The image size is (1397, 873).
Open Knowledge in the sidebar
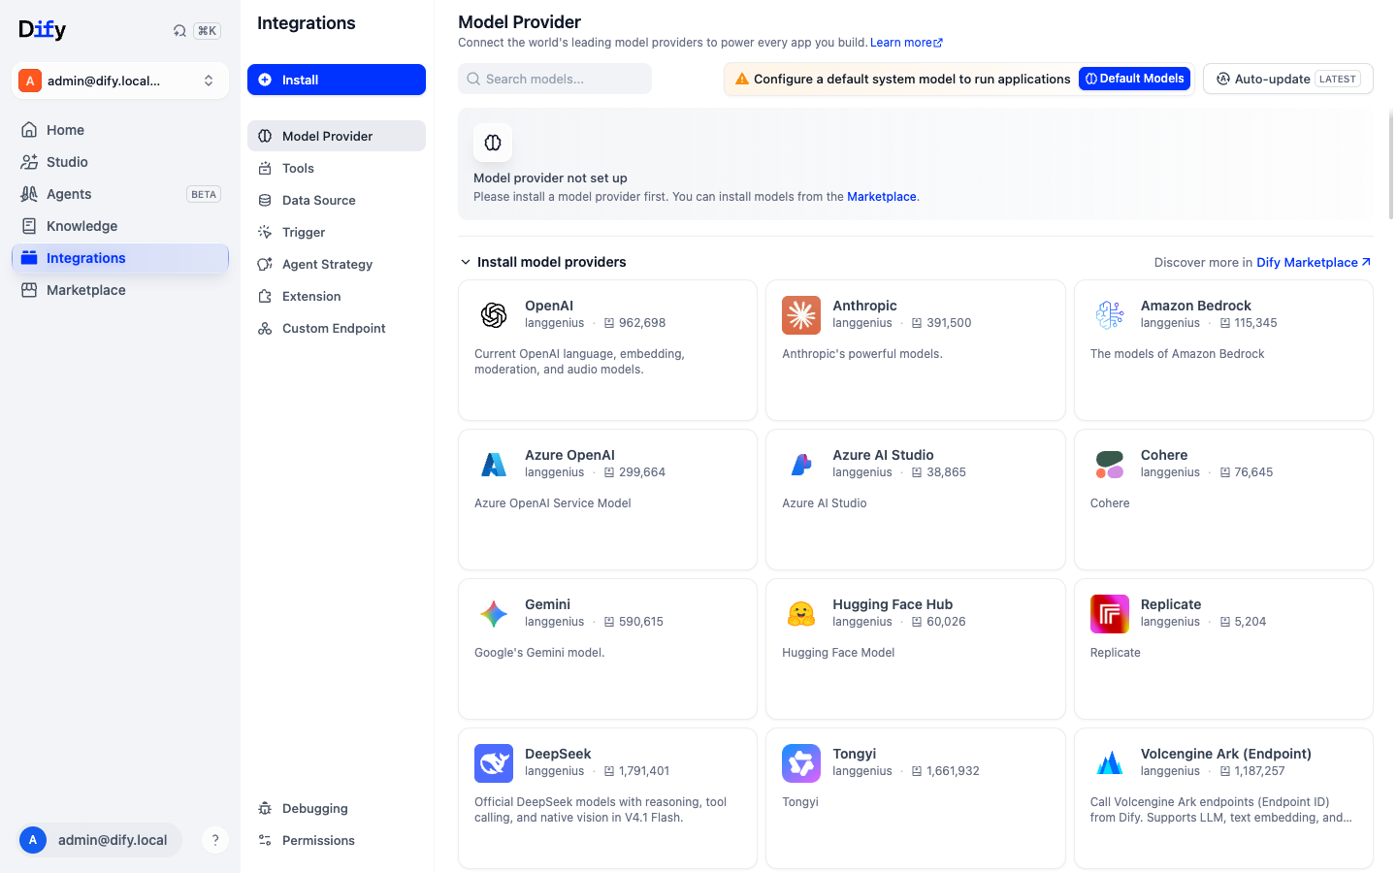pyautogui.click(x=120, y=226)
